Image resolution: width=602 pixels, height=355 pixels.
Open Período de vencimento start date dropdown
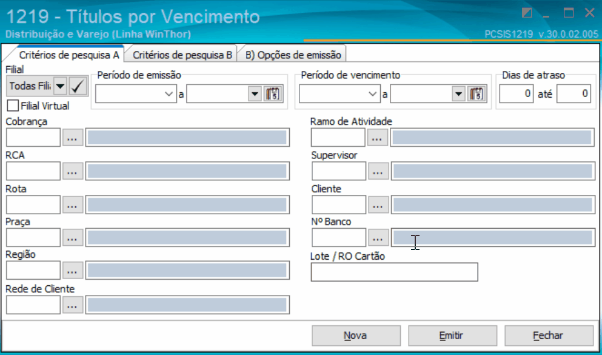372,93
